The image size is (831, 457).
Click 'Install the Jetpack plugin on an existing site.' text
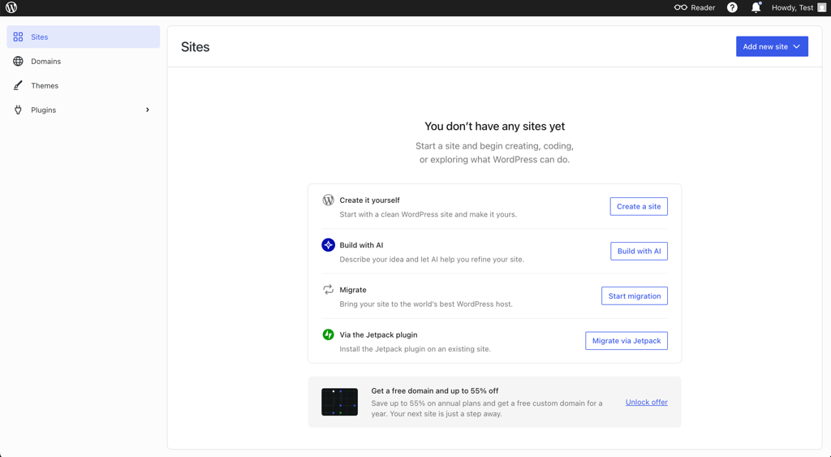point(415,349)
